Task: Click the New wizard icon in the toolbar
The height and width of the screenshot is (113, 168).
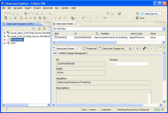Action: pos(6,13)
